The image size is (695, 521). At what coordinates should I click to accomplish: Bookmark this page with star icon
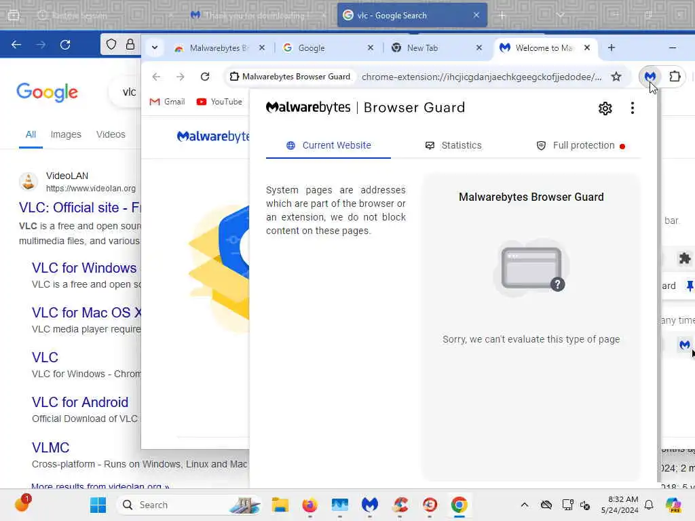616,77
